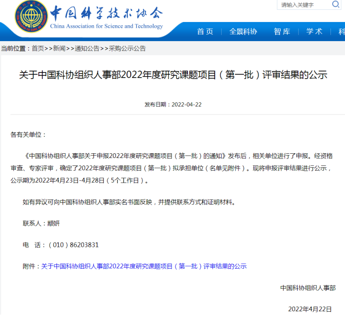345x315 pixels.
Task: Go to 新闻 in the breadcrumb
Action: point(59,48)
